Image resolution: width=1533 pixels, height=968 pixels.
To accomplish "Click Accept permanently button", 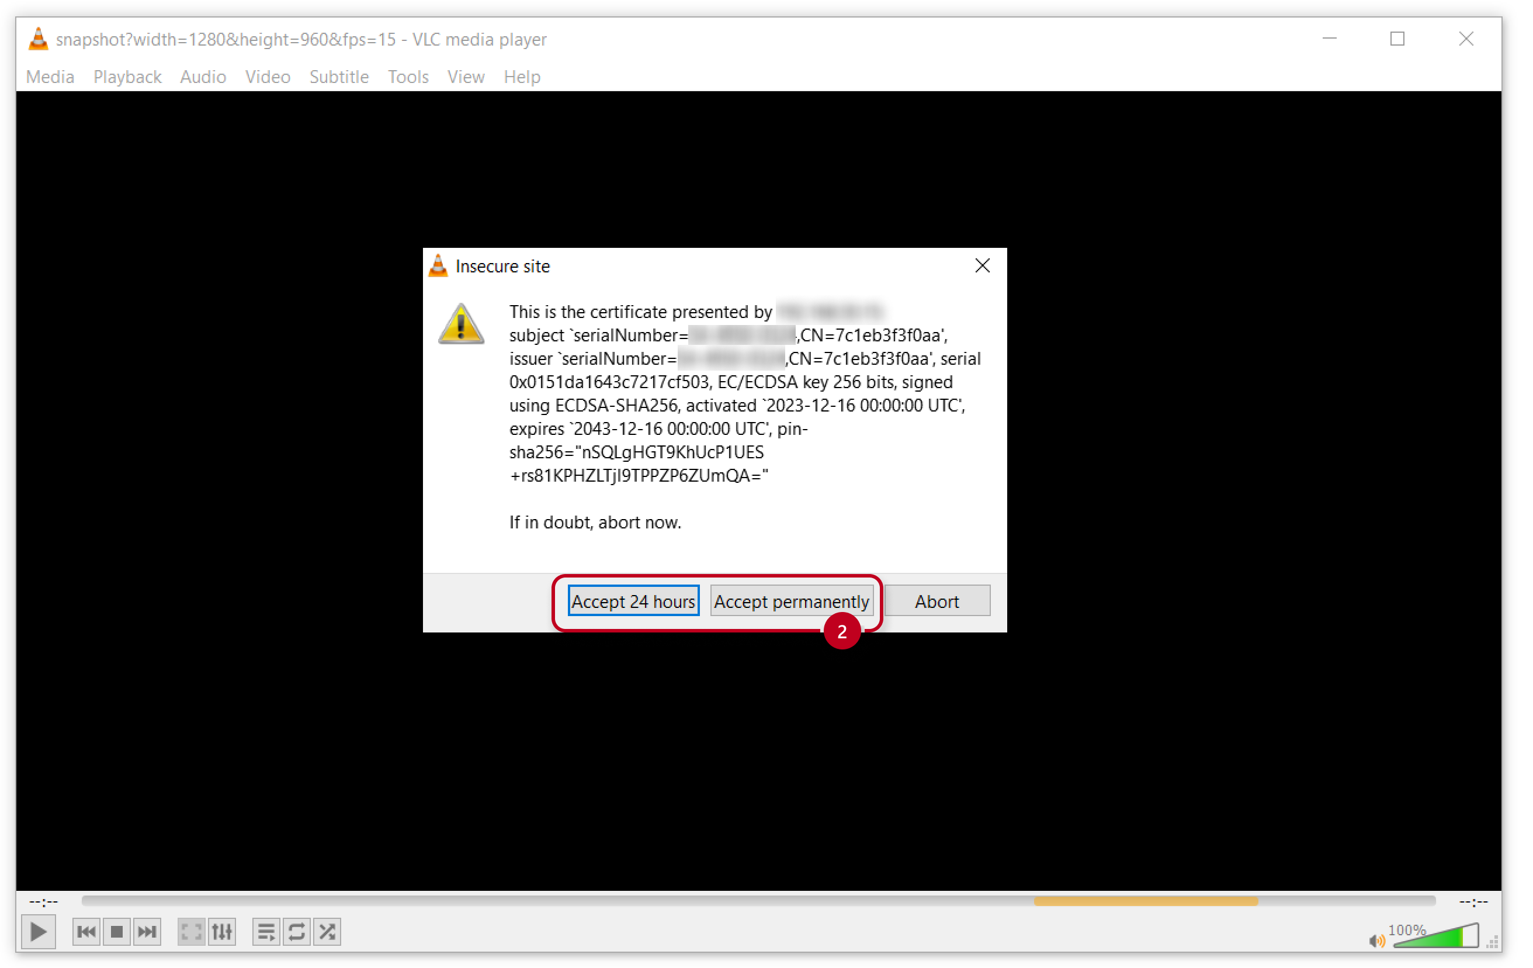I will [791, 600].
